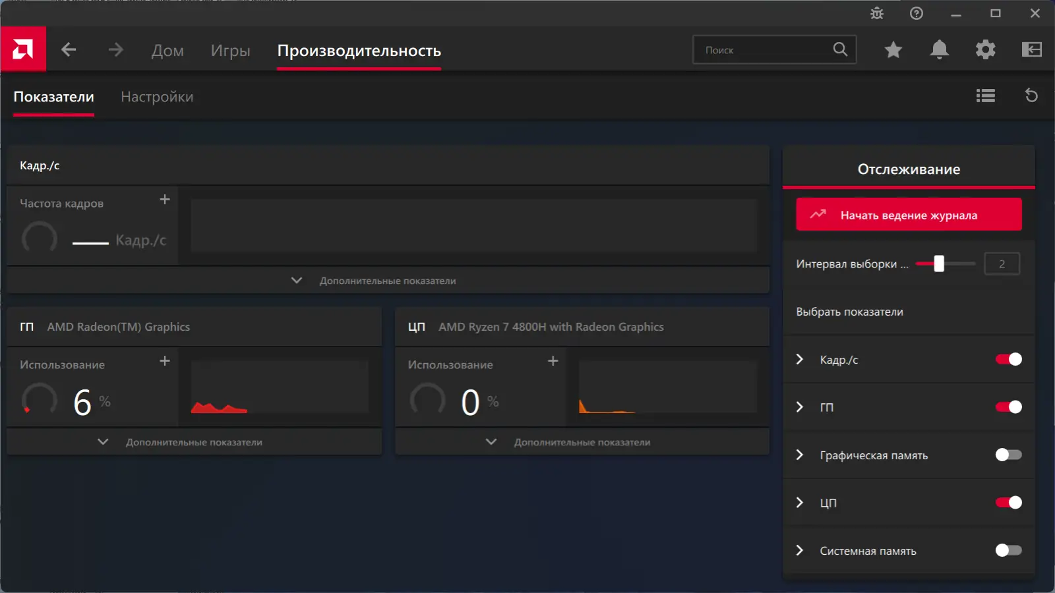Click the favorites star icon
The image size is (1055, 593).
coord(893,49)
